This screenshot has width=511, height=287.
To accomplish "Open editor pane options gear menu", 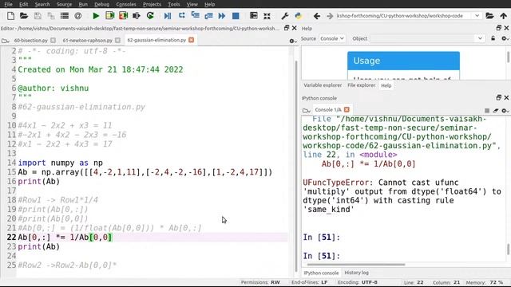I will [x=293, y=41].
